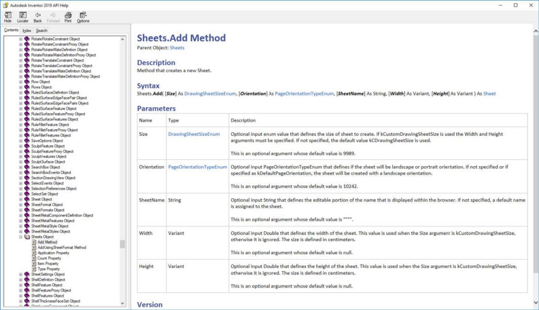This screenshot has height=310, width=539.
Task: Click the page icon of AddUsingSheetFormat Method
Action: (x=34, y=247)
